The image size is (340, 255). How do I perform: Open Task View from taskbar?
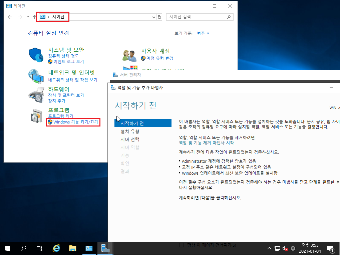pyautogui.click(x=39, y=248)
